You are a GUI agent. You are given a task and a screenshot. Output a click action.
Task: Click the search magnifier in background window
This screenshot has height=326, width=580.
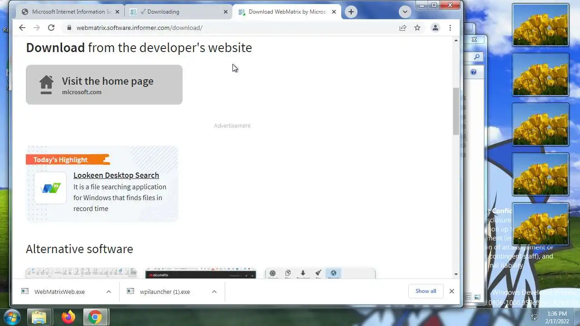coord(477,57)
